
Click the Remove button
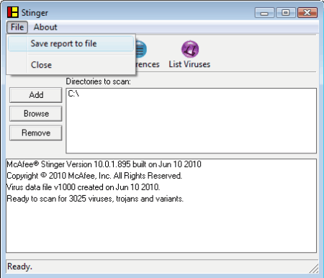[x=36, y=133]
